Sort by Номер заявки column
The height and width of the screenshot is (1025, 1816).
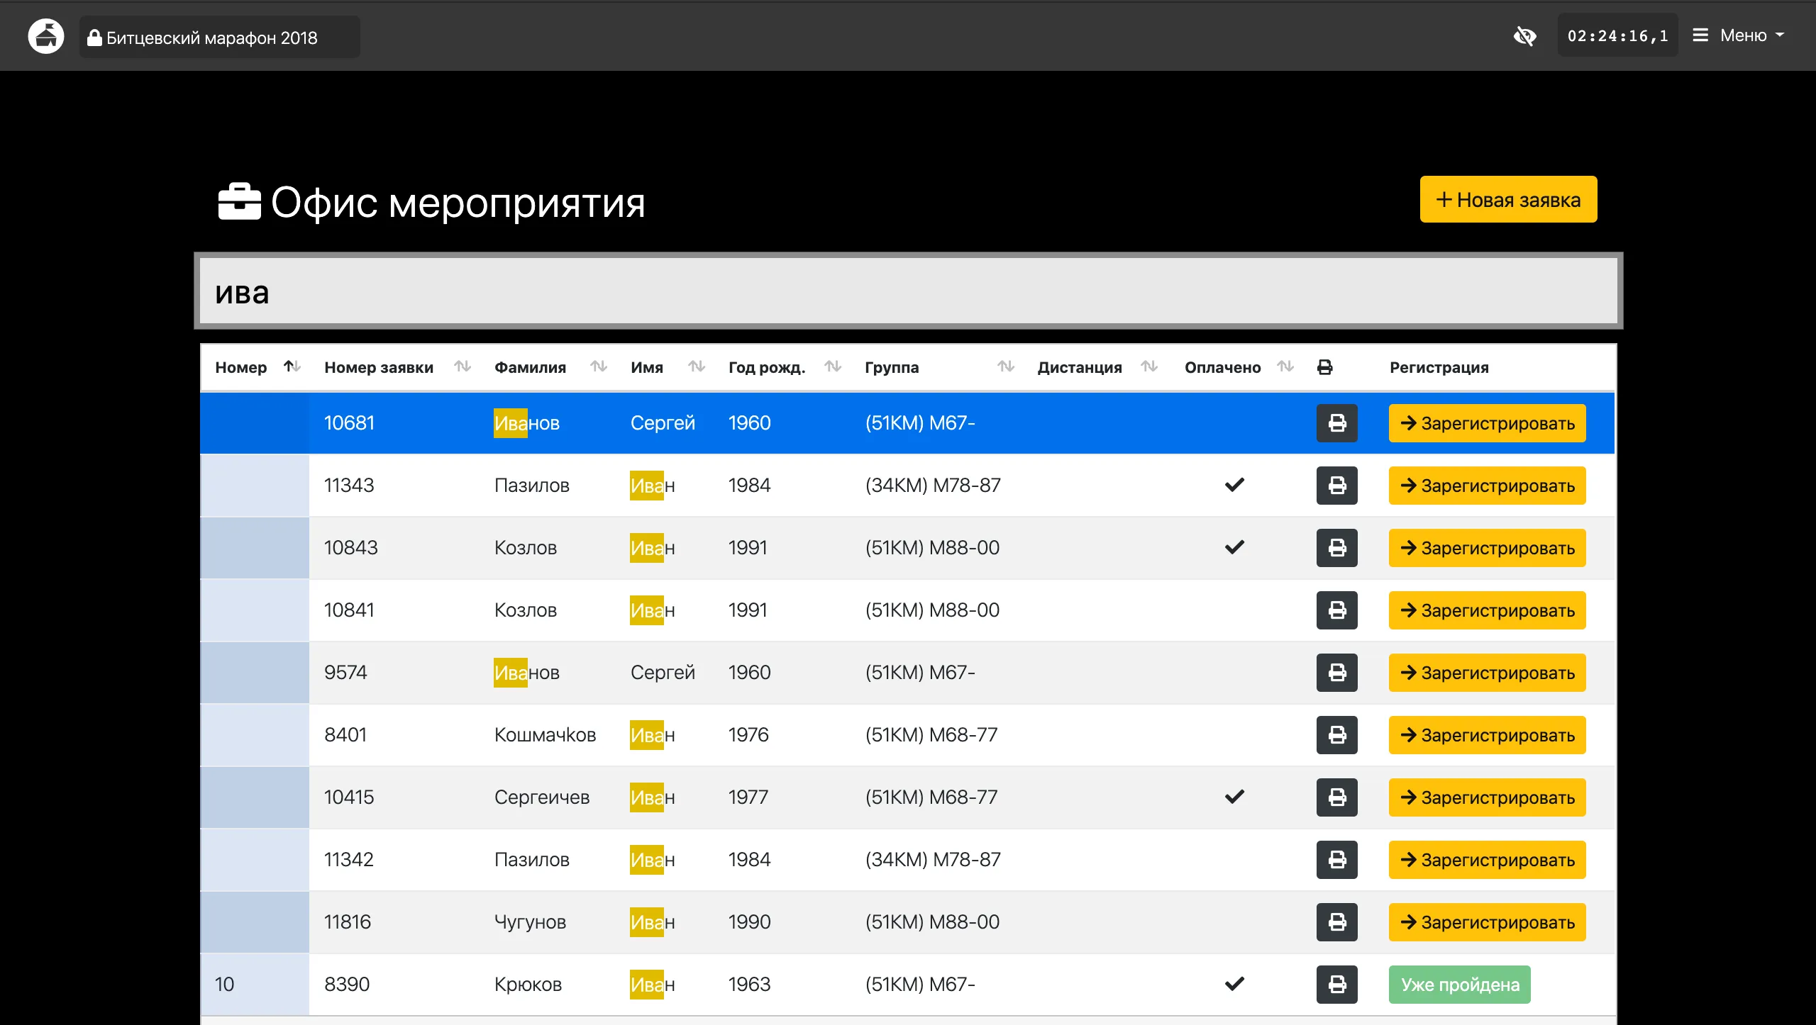(463, 366)
